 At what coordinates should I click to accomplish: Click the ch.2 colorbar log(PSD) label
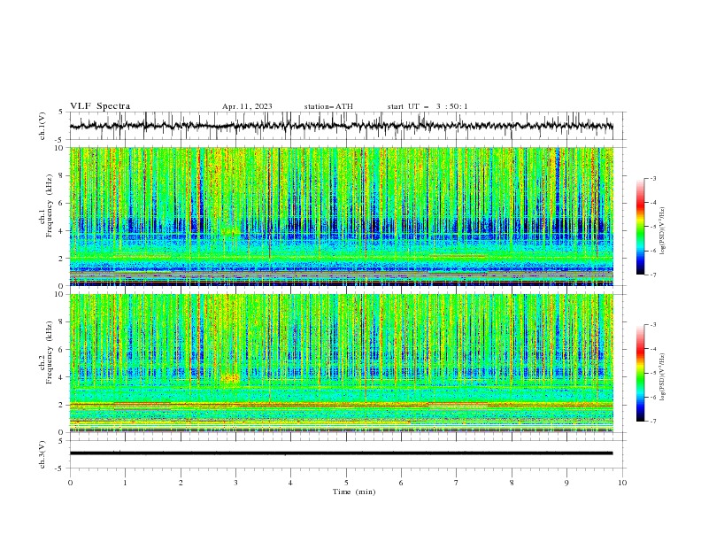coord(662,377)
